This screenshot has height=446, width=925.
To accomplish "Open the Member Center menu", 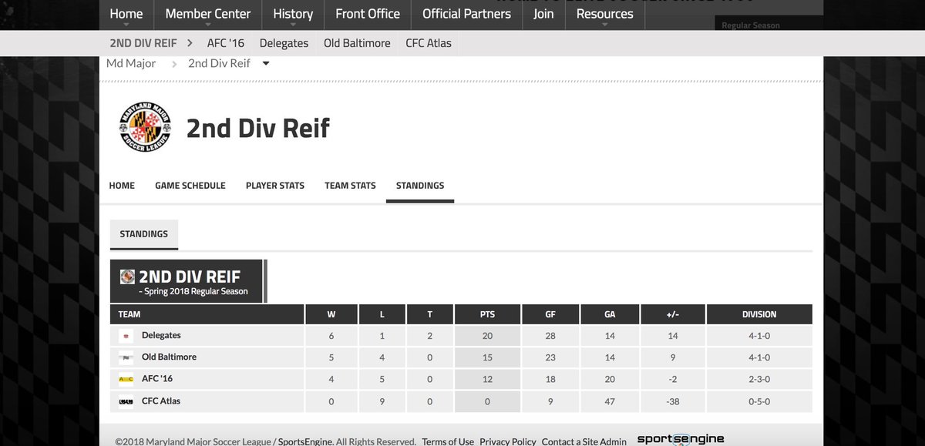I will (x=208, y=14).
